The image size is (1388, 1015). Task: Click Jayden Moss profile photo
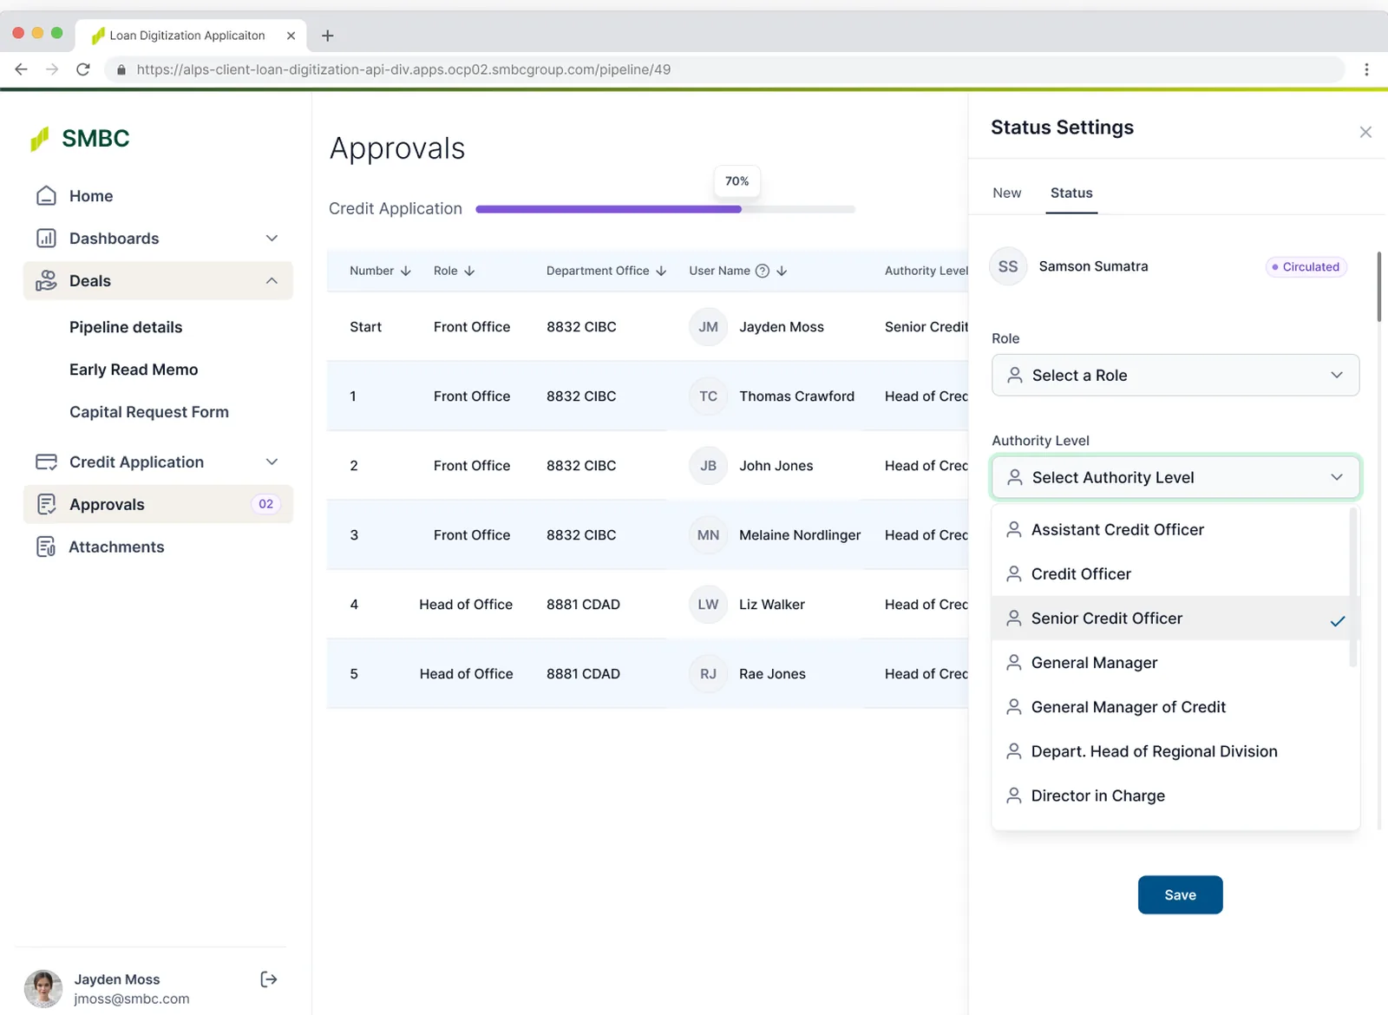pos(43,989)
